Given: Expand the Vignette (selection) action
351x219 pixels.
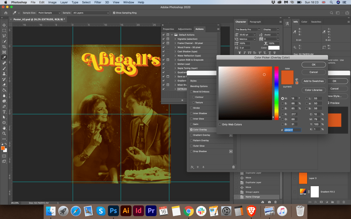Looking at the screenshot, I should pyautogui.click(x=175, y=39).
